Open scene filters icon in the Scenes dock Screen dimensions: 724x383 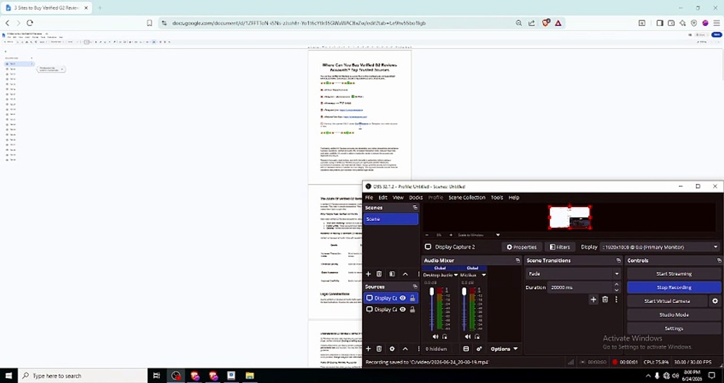point(392,274)
